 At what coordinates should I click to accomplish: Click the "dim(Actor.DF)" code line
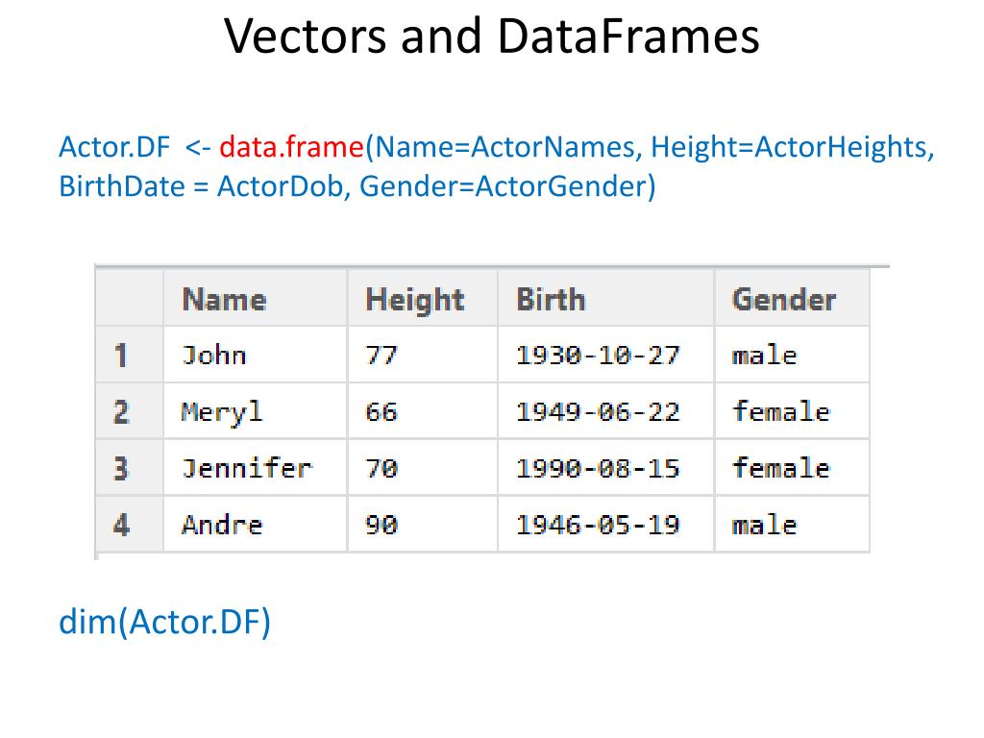pos(165,623)
